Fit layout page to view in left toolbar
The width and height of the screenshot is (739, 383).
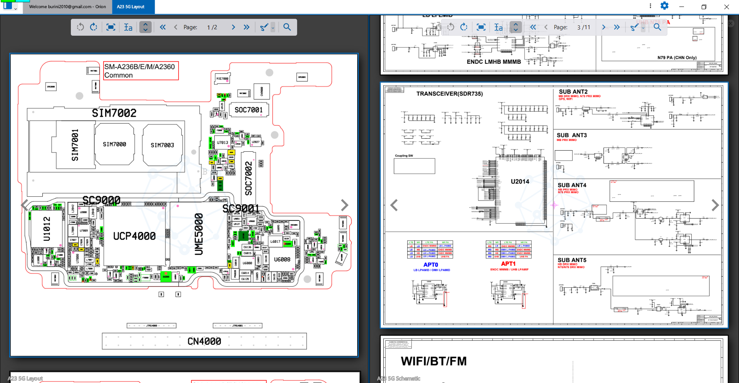pyautogui.click(x=111, y=27)
